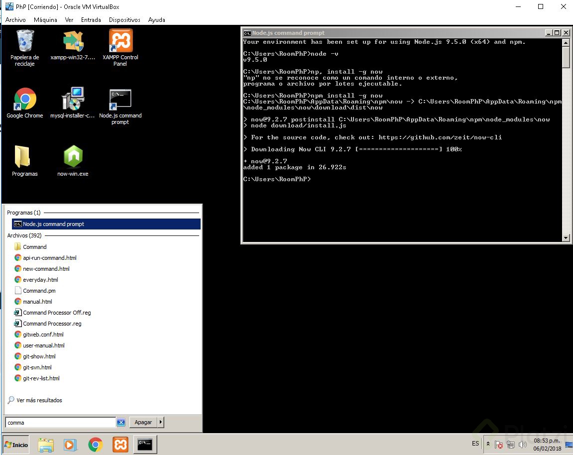Click the ES language indicator
Viewport: 573px width, 455px height.
475,444
